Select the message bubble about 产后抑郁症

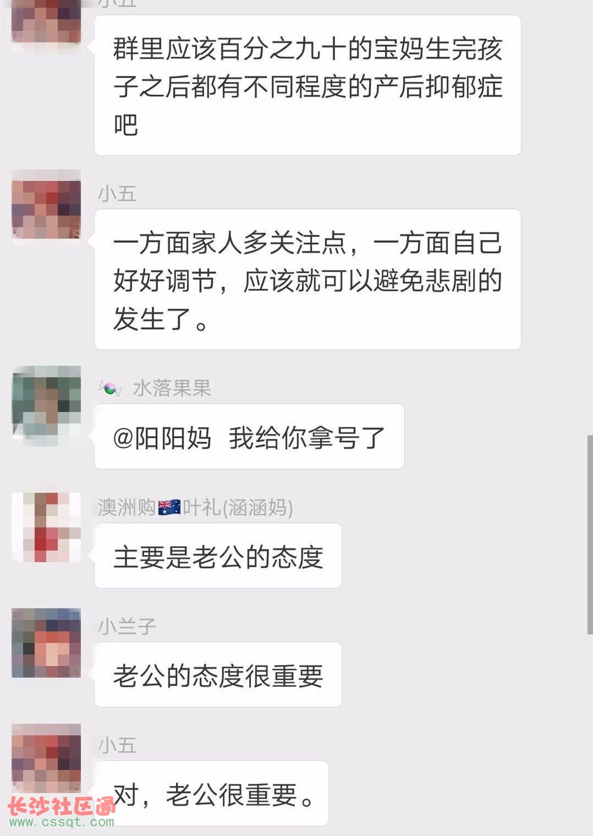(x=308, y=85)
